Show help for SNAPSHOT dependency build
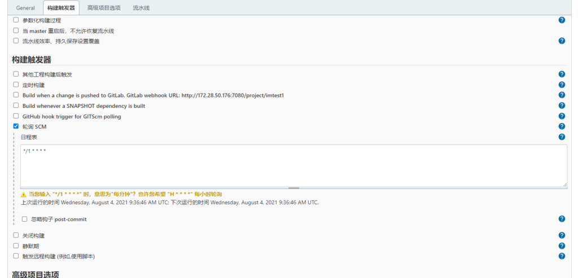 pyautogui.click(x=562, y=105)
